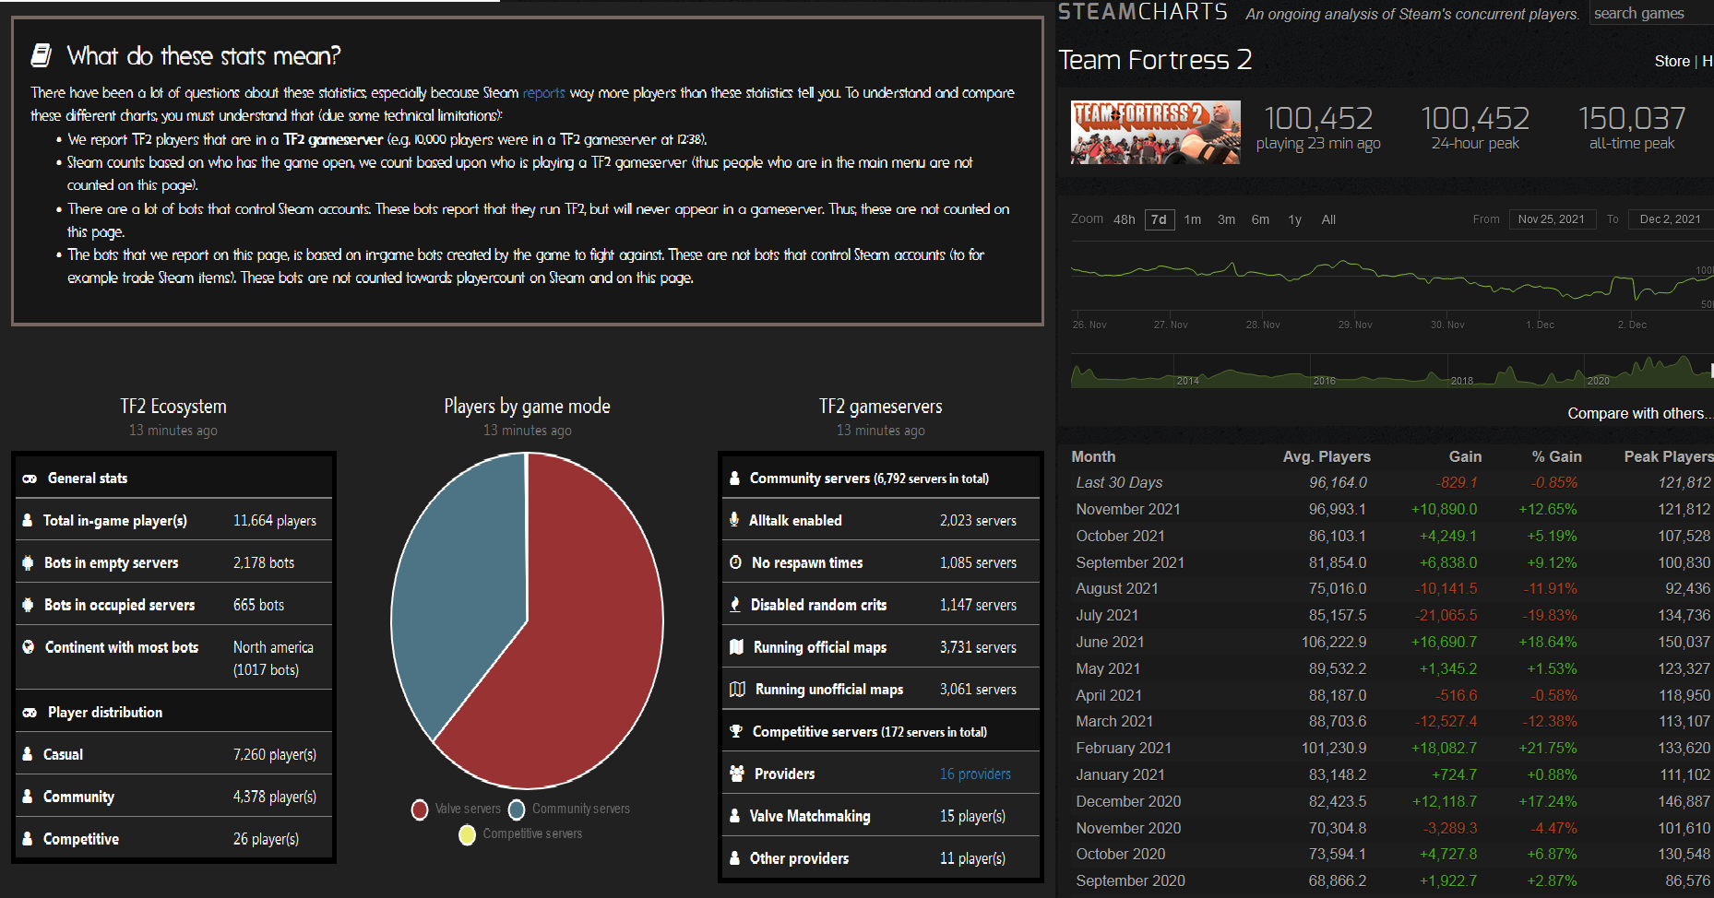Click the Team Fortress 2 game title
1714x898 pixels.
coord(1155,60)
